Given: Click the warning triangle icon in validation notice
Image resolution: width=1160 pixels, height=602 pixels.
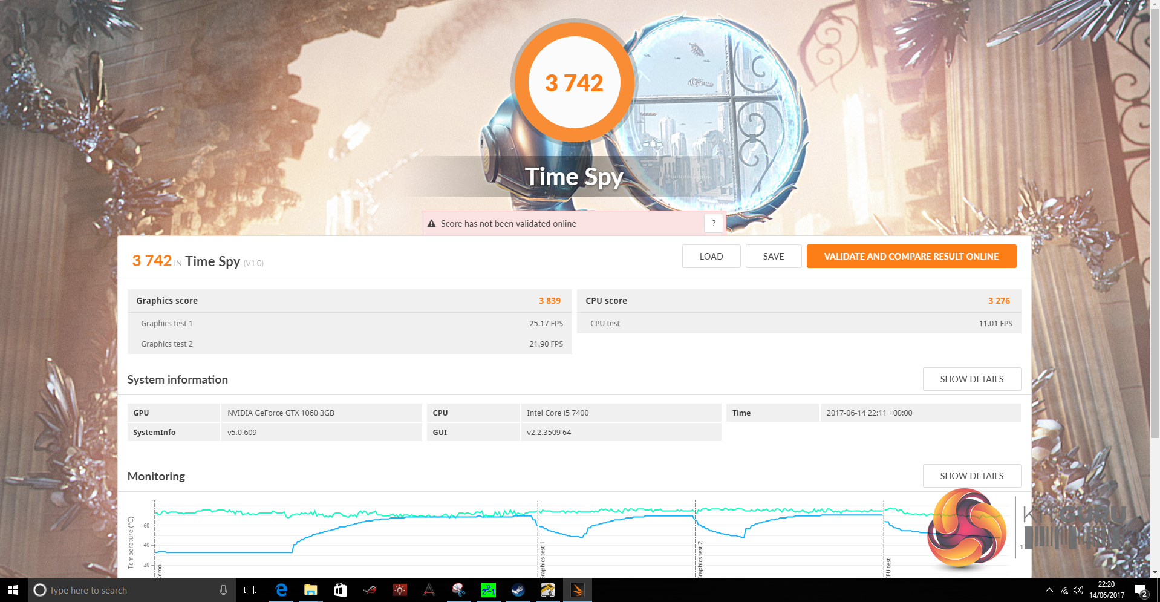Looking at the screenshot, I should click(x=431, y=224).
